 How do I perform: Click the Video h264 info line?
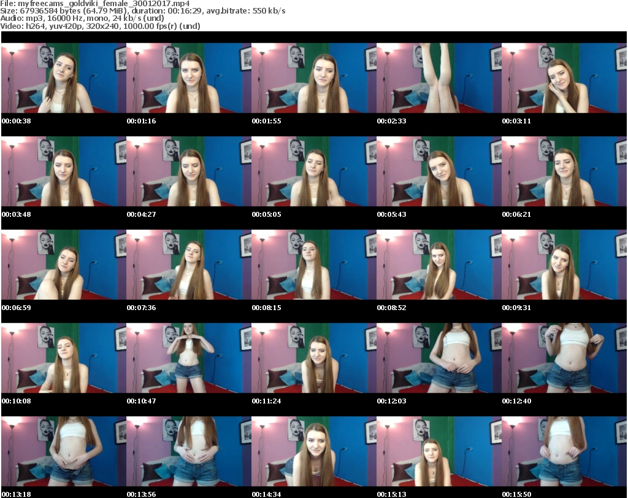click(100, 26)
